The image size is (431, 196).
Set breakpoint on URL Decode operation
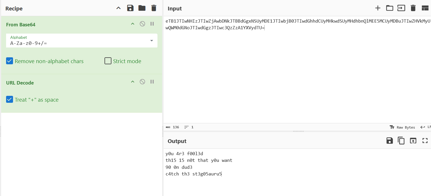click(152, 82)
